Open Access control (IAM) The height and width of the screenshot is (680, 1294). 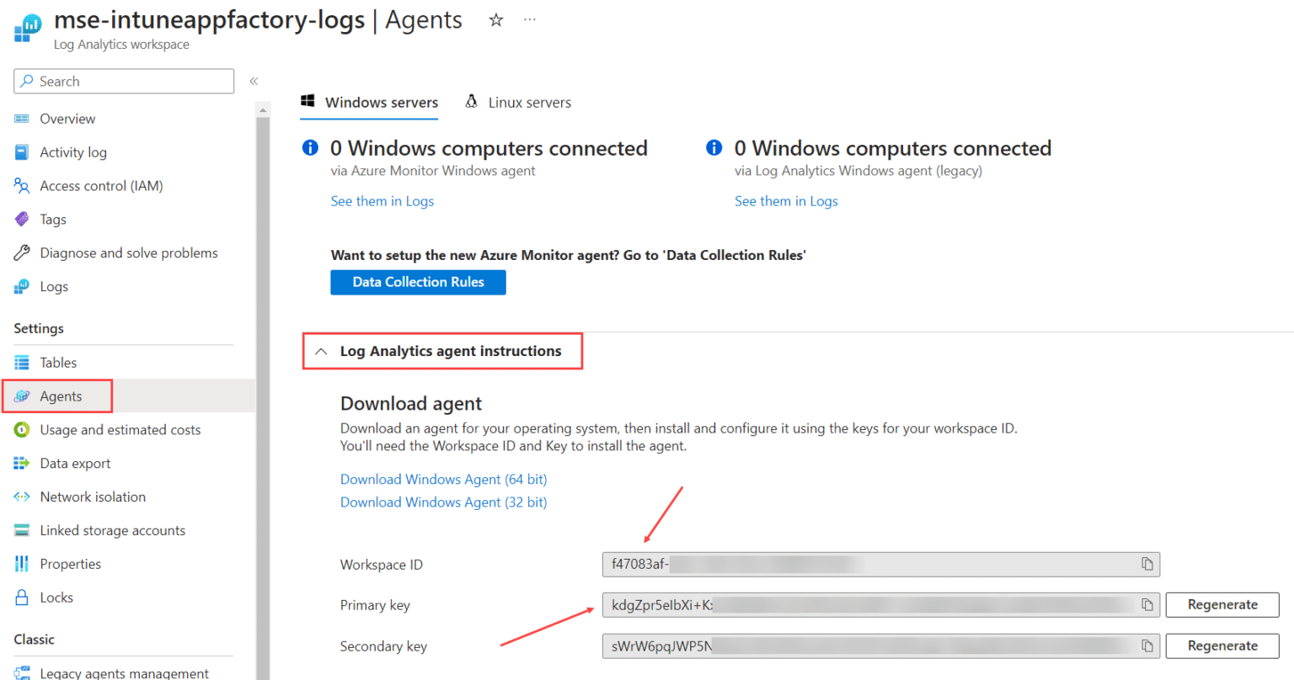tap(100, 186)
